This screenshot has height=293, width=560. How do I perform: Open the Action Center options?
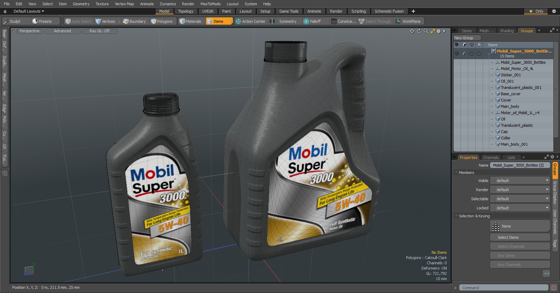[251, 21]
